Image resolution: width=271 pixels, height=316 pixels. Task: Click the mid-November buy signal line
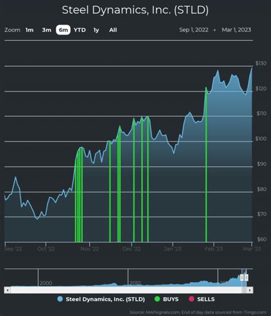110,191
